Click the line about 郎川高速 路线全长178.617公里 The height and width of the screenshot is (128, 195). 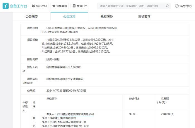click(77, 44)
